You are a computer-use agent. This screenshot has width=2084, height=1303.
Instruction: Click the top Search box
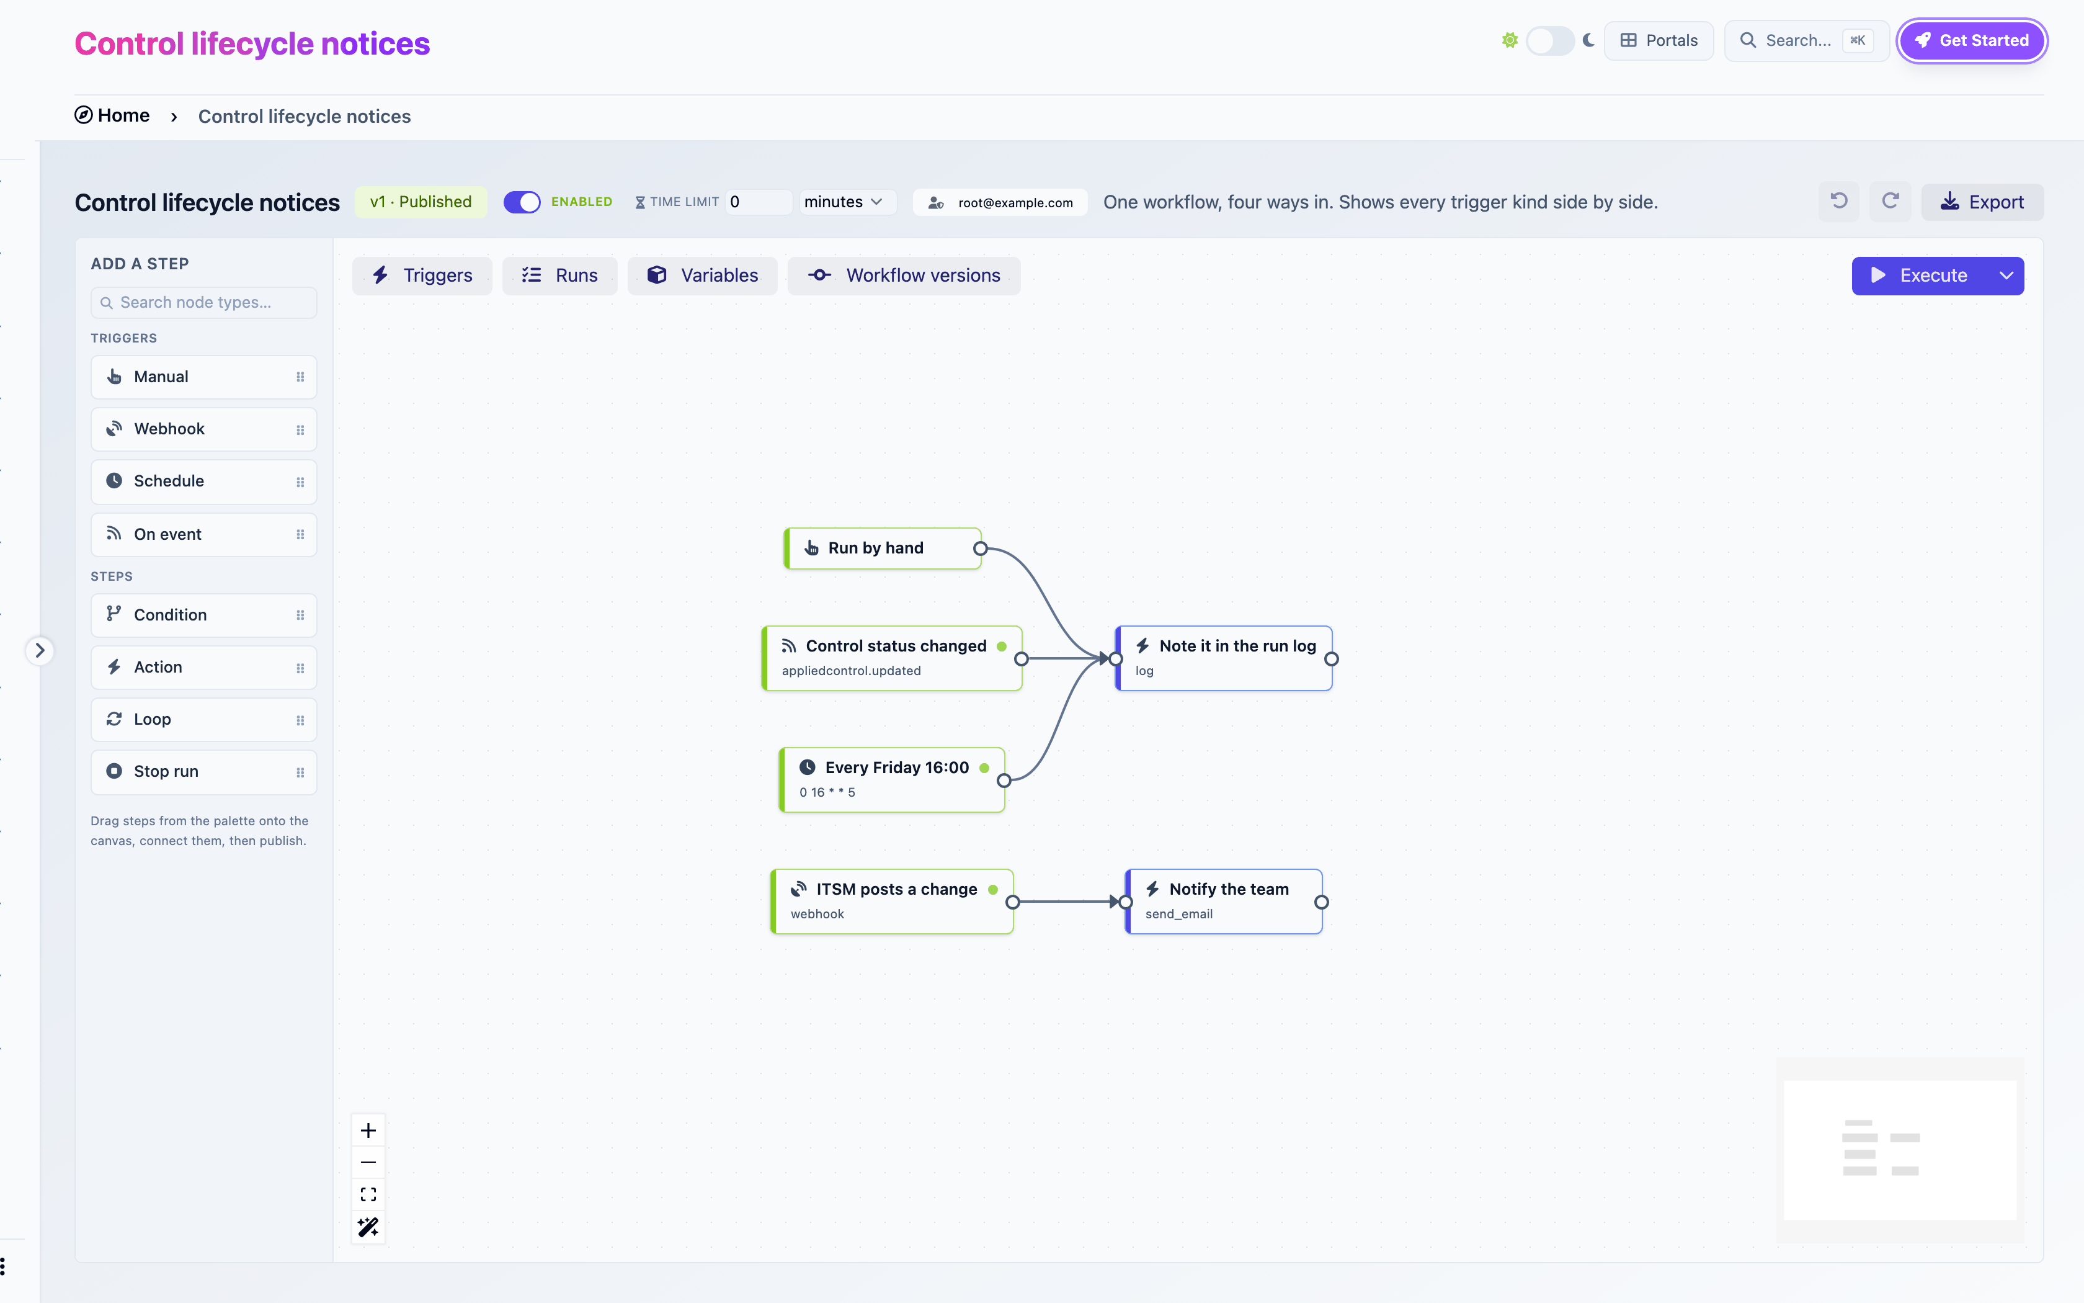[1807, 40]
